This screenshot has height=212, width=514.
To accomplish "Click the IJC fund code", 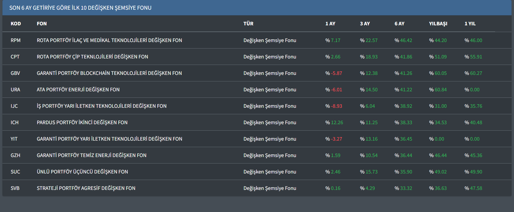I will (x=14, y=106).
